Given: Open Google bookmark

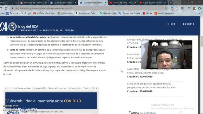Looking at the screenshot, I should click(x=26, y=13).
